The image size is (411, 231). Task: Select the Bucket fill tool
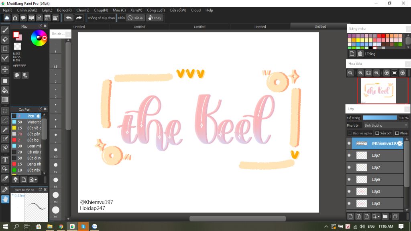coord(5,90)
